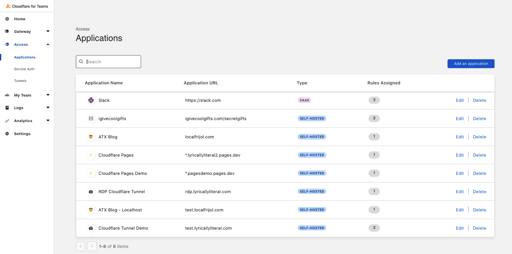This screenshot has height=254, width=512.
Task: Click the Settings gear icon
Action: [7, 134]
